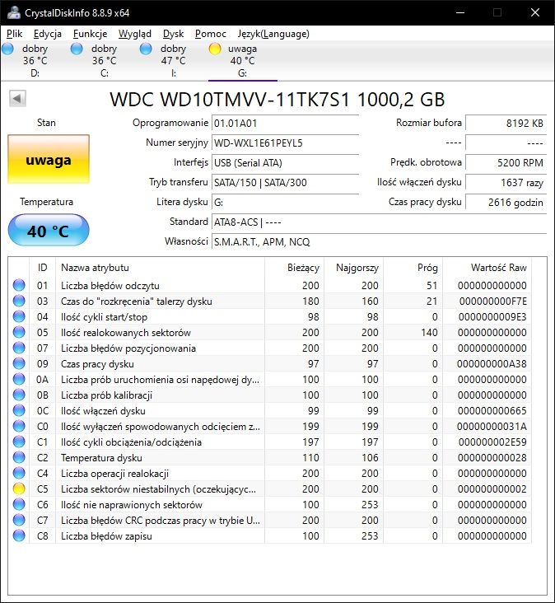Select the Ilość realokowanych sektorów row
Screen dimensions: 555x603
(270, 332)
